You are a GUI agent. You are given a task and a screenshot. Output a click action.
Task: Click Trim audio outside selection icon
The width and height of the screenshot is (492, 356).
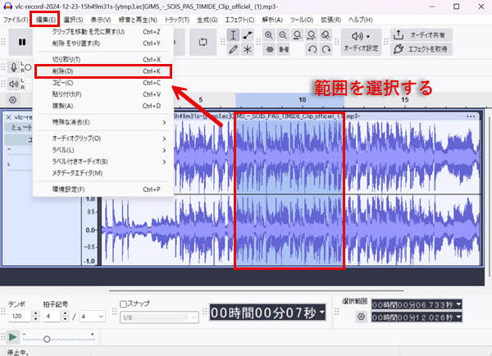pos(270,49)
